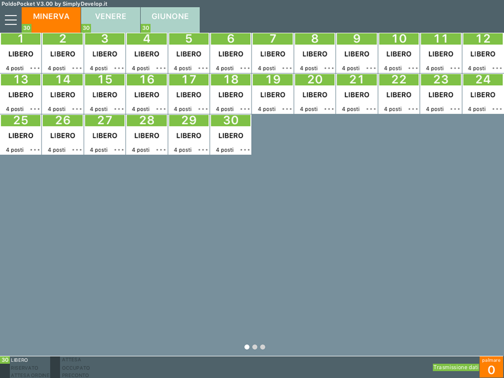Viewport: 504px width, 378px height.
Task: Open table 30
Action: point(231,135)
